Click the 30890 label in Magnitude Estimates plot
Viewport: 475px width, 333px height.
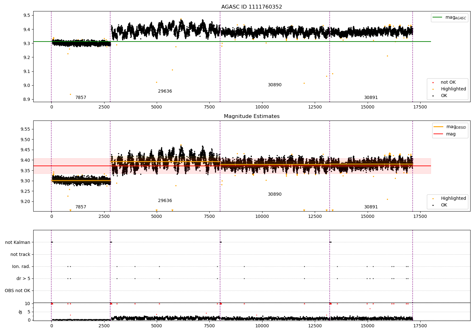[275, 194]
